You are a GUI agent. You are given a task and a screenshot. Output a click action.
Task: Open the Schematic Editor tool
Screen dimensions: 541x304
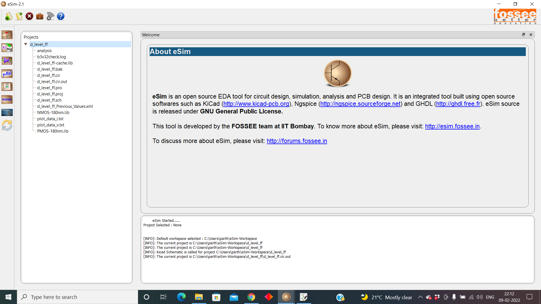pos(7,35)
